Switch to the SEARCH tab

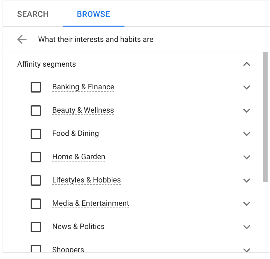[x=33, y=14]
